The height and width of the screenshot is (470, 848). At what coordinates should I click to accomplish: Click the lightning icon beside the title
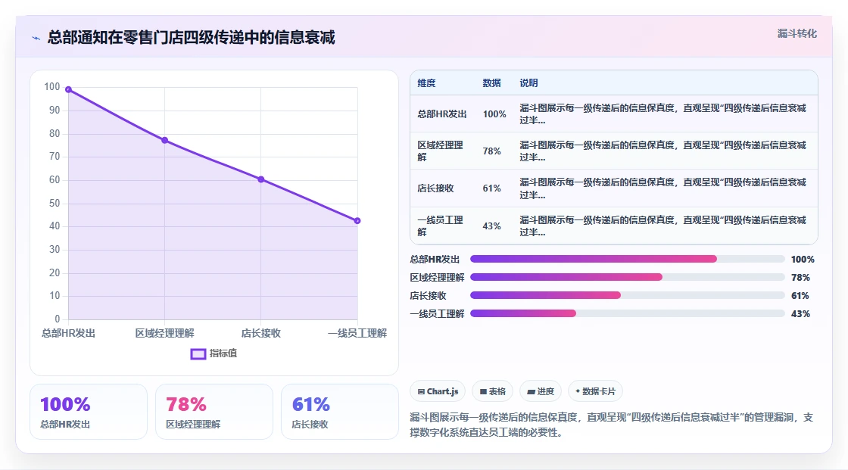(x=36, y=38)
